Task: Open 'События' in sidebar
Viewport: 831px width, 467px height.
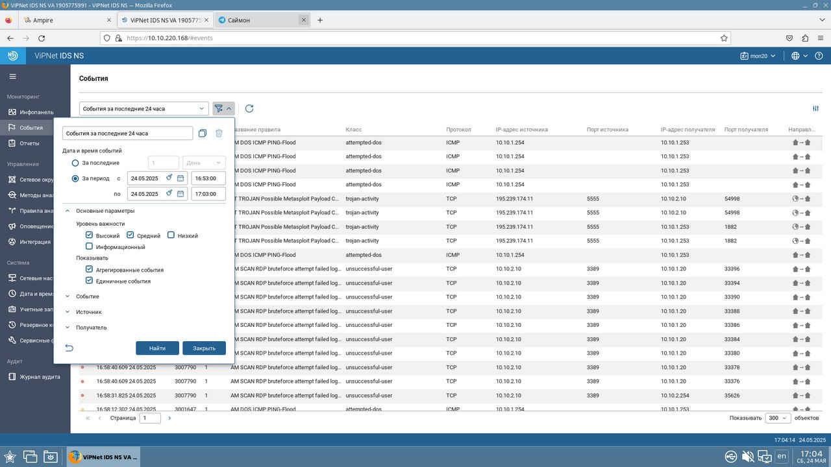Action: coord(31,128)
